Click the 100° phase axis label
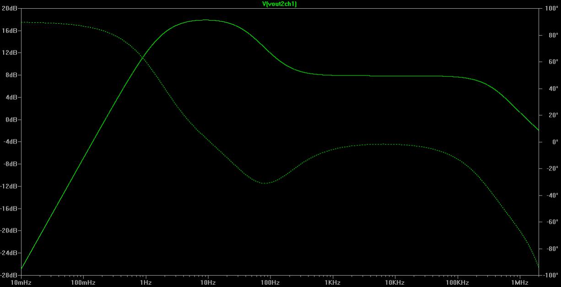 tap(552, 8)
